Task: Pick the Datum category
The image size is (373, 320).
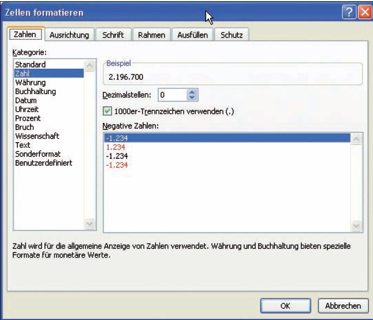Action: click(x=49, y=100)
